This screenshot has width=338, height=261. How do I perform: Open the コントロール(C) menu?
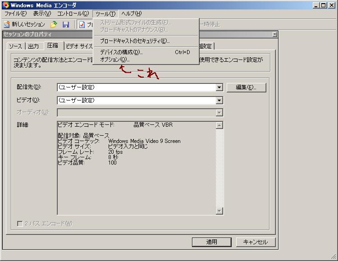coord(73,14)
